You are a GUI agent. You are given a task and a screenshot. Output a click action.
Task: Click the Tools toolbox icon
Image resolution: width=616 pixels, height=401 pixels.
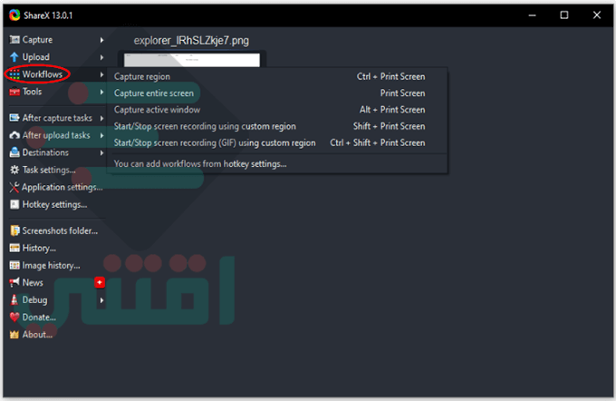pos(14,92)
